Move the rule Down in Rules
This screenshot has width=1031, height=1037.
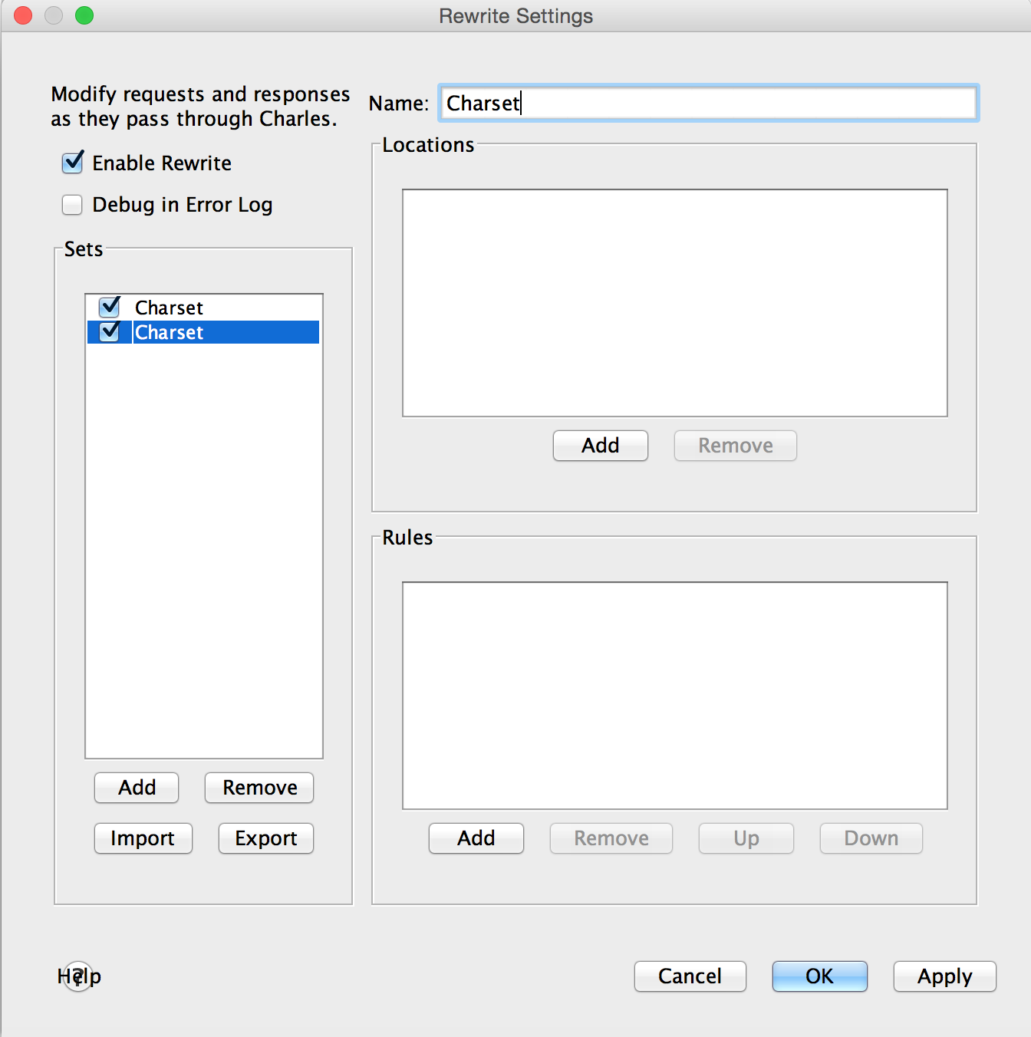point(871,838)
